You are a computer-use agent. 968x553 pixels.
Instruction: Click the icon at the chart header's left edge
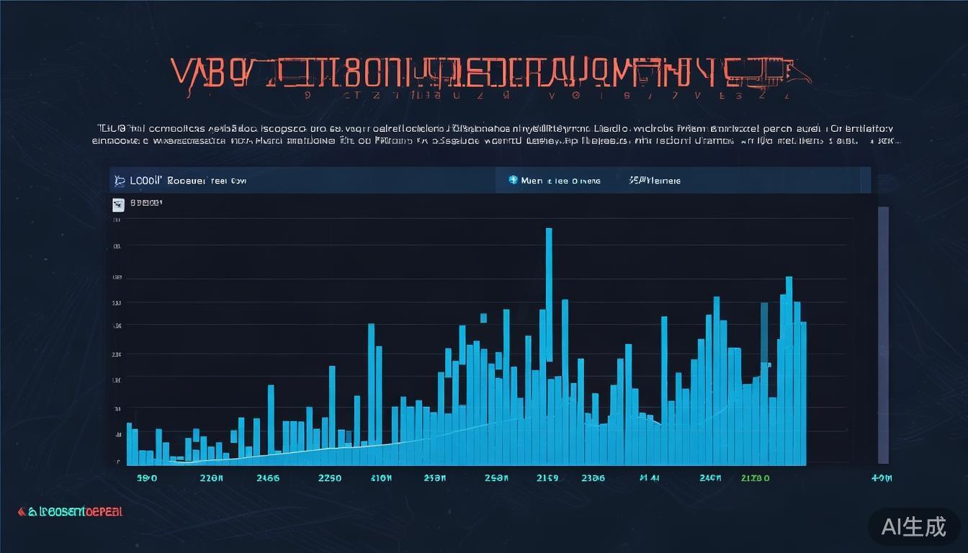point(118,181)
